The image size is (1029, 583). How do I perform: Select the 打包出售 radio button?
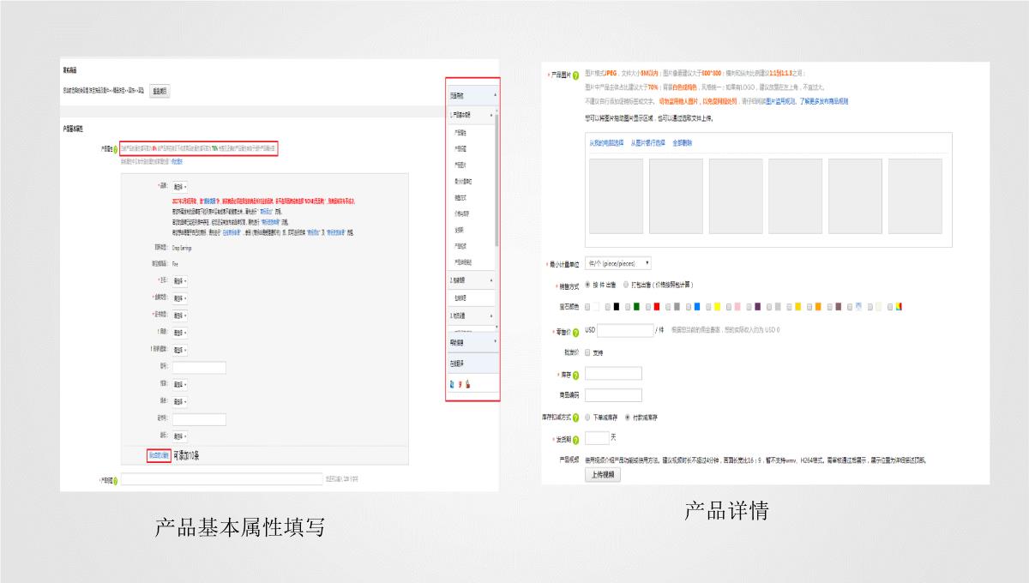626,285
